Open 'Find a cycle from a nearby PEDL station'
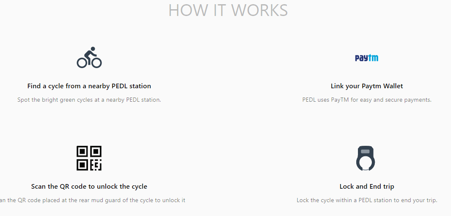This screenshot has height=216, width=451. [89, 86]
